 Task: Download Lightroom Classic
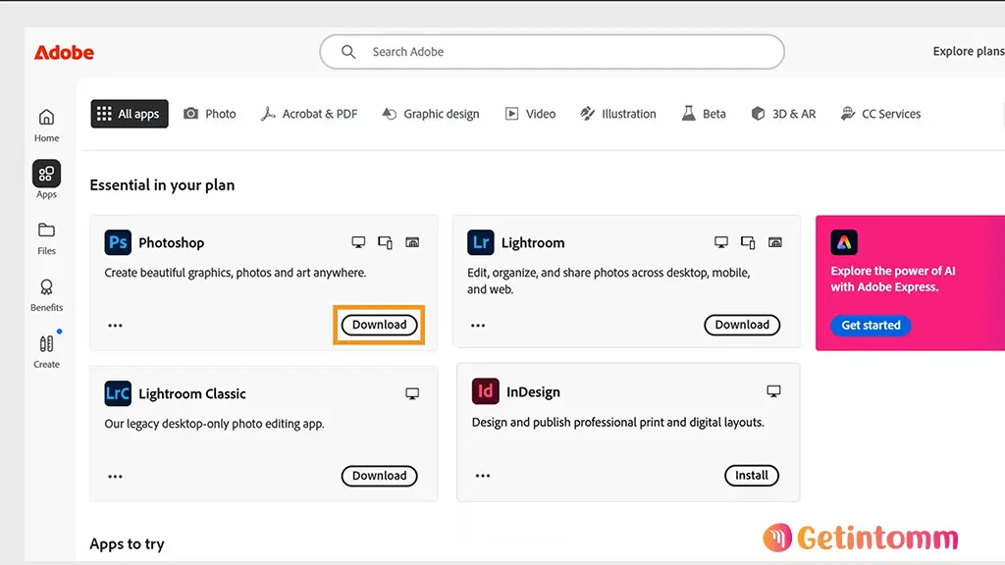380,476
